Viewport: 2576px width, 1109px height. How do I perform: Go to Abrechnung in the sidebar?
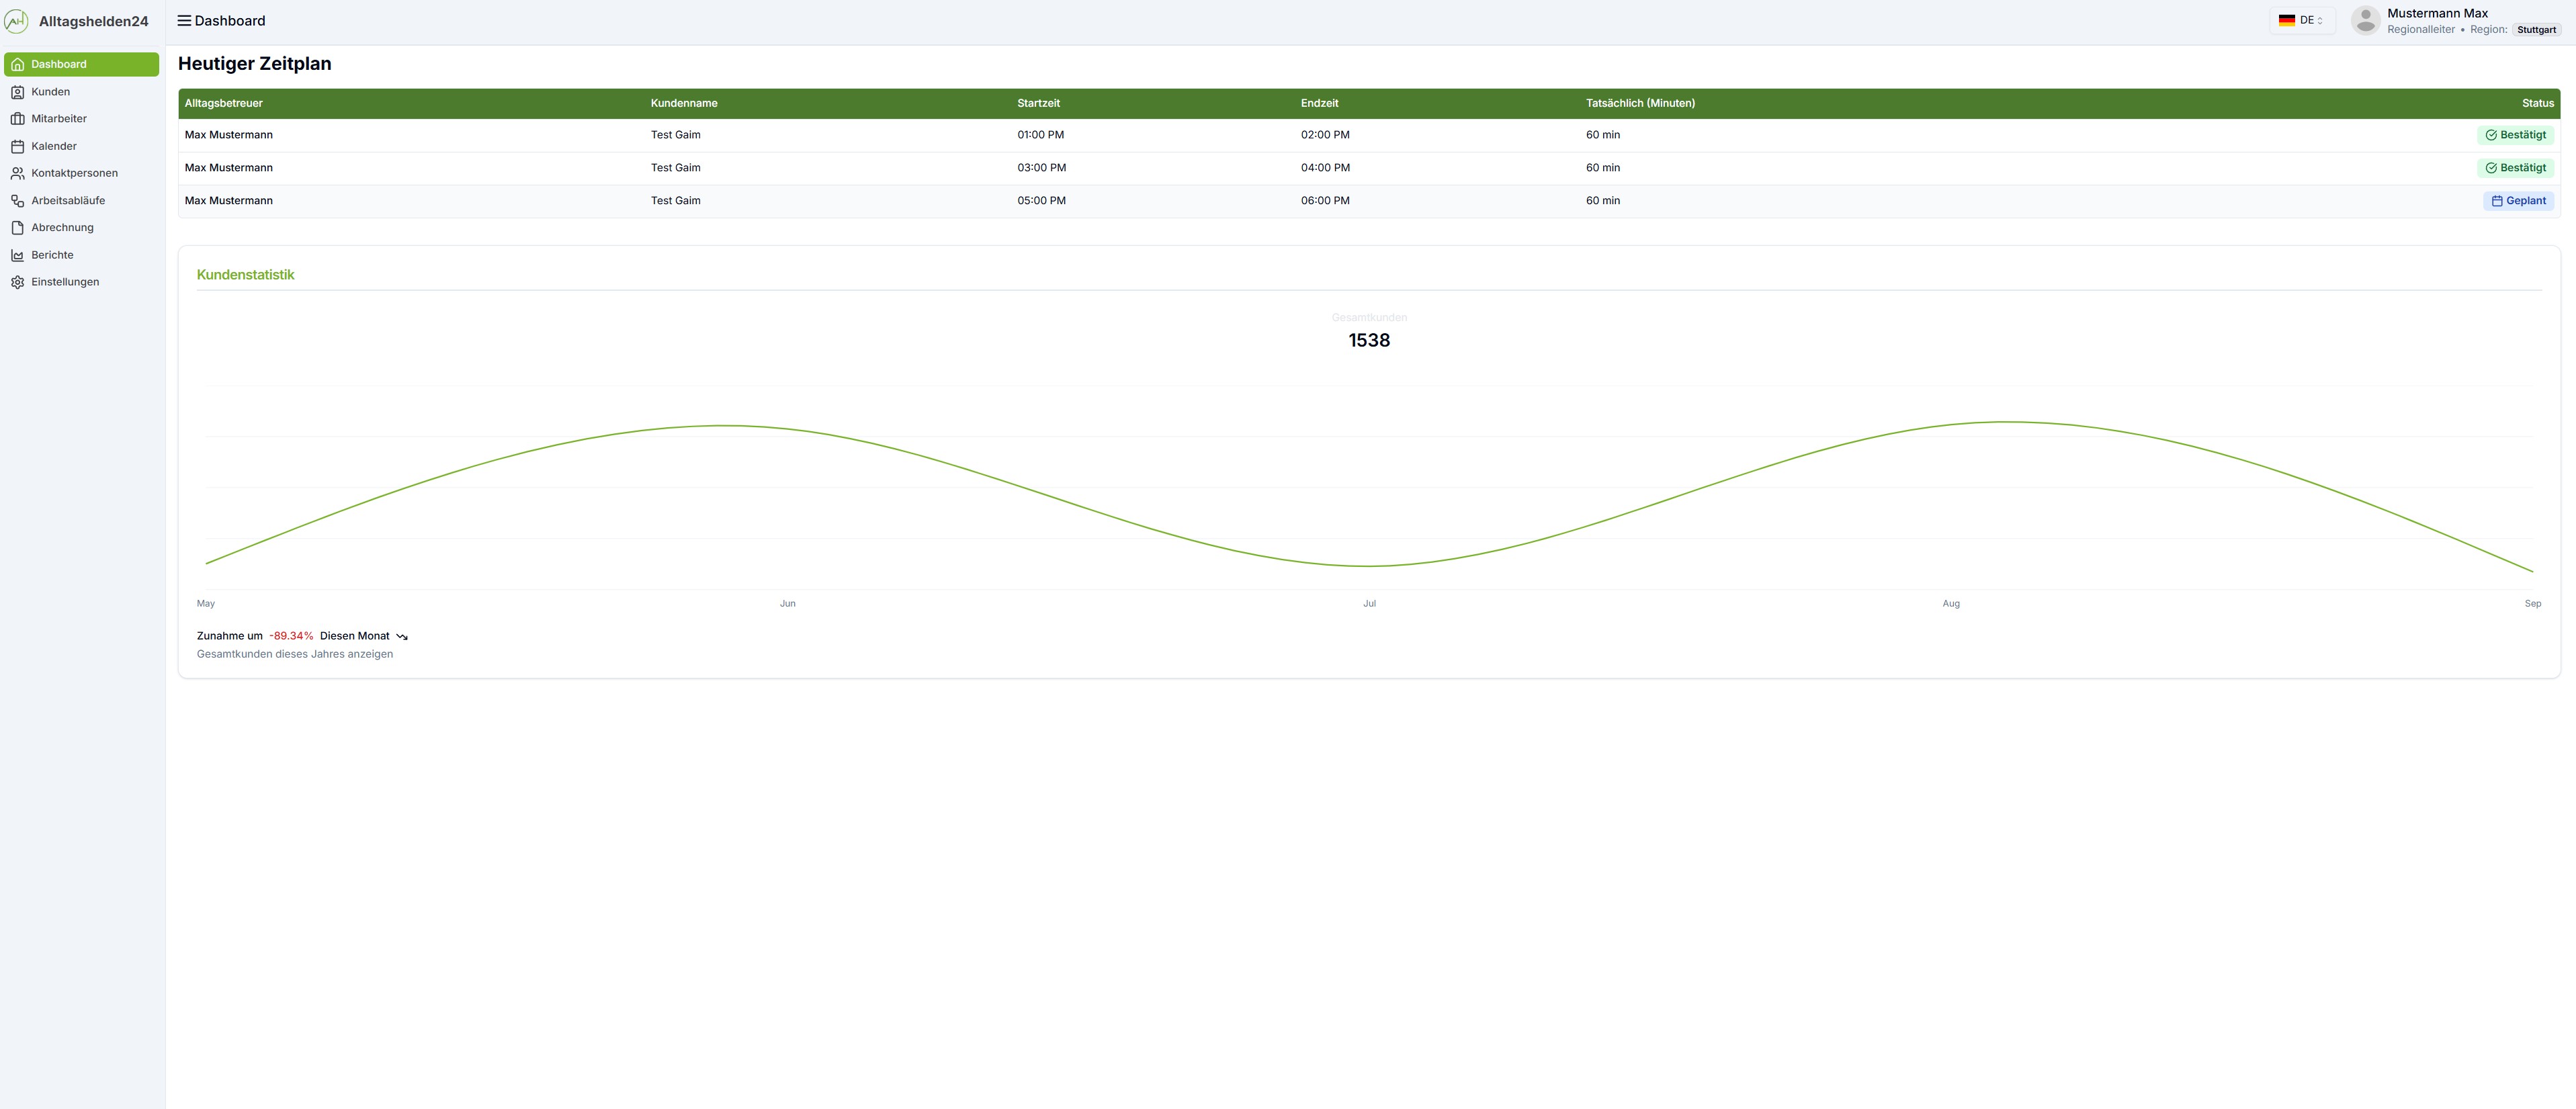coord(81,227)
